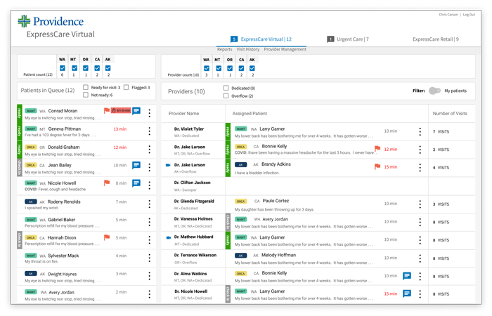Check the Ready for visit checkbox
Viewport: 492px width, 316px height.
tap(86, 87)
